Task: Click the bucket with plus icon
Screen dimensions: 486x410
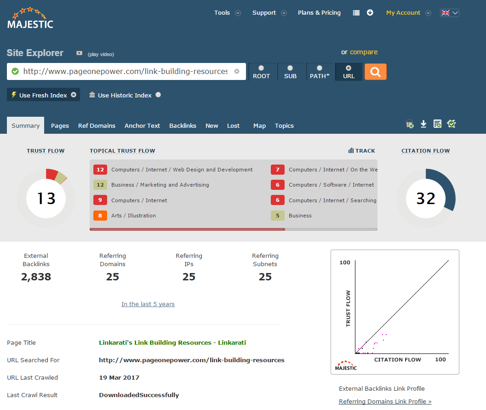Action: [410, 124]
